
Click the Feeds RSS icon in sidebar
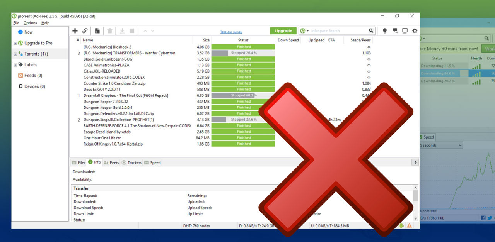tap(20, 76)
